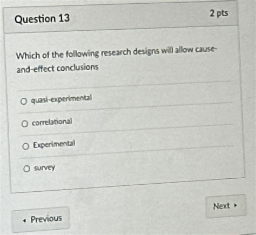The image size is (256, 235).
Task: Choose the correlational radio option
Action: pos(25,124)
